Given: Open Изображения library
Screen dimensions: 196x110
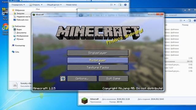Looking at the screenshot, I should 21,36.
